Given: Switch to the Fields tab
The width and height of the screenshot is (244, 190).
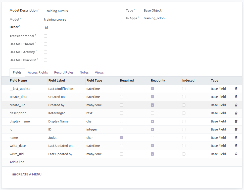Looking at the screenshot, I should (x=17, y=73).
